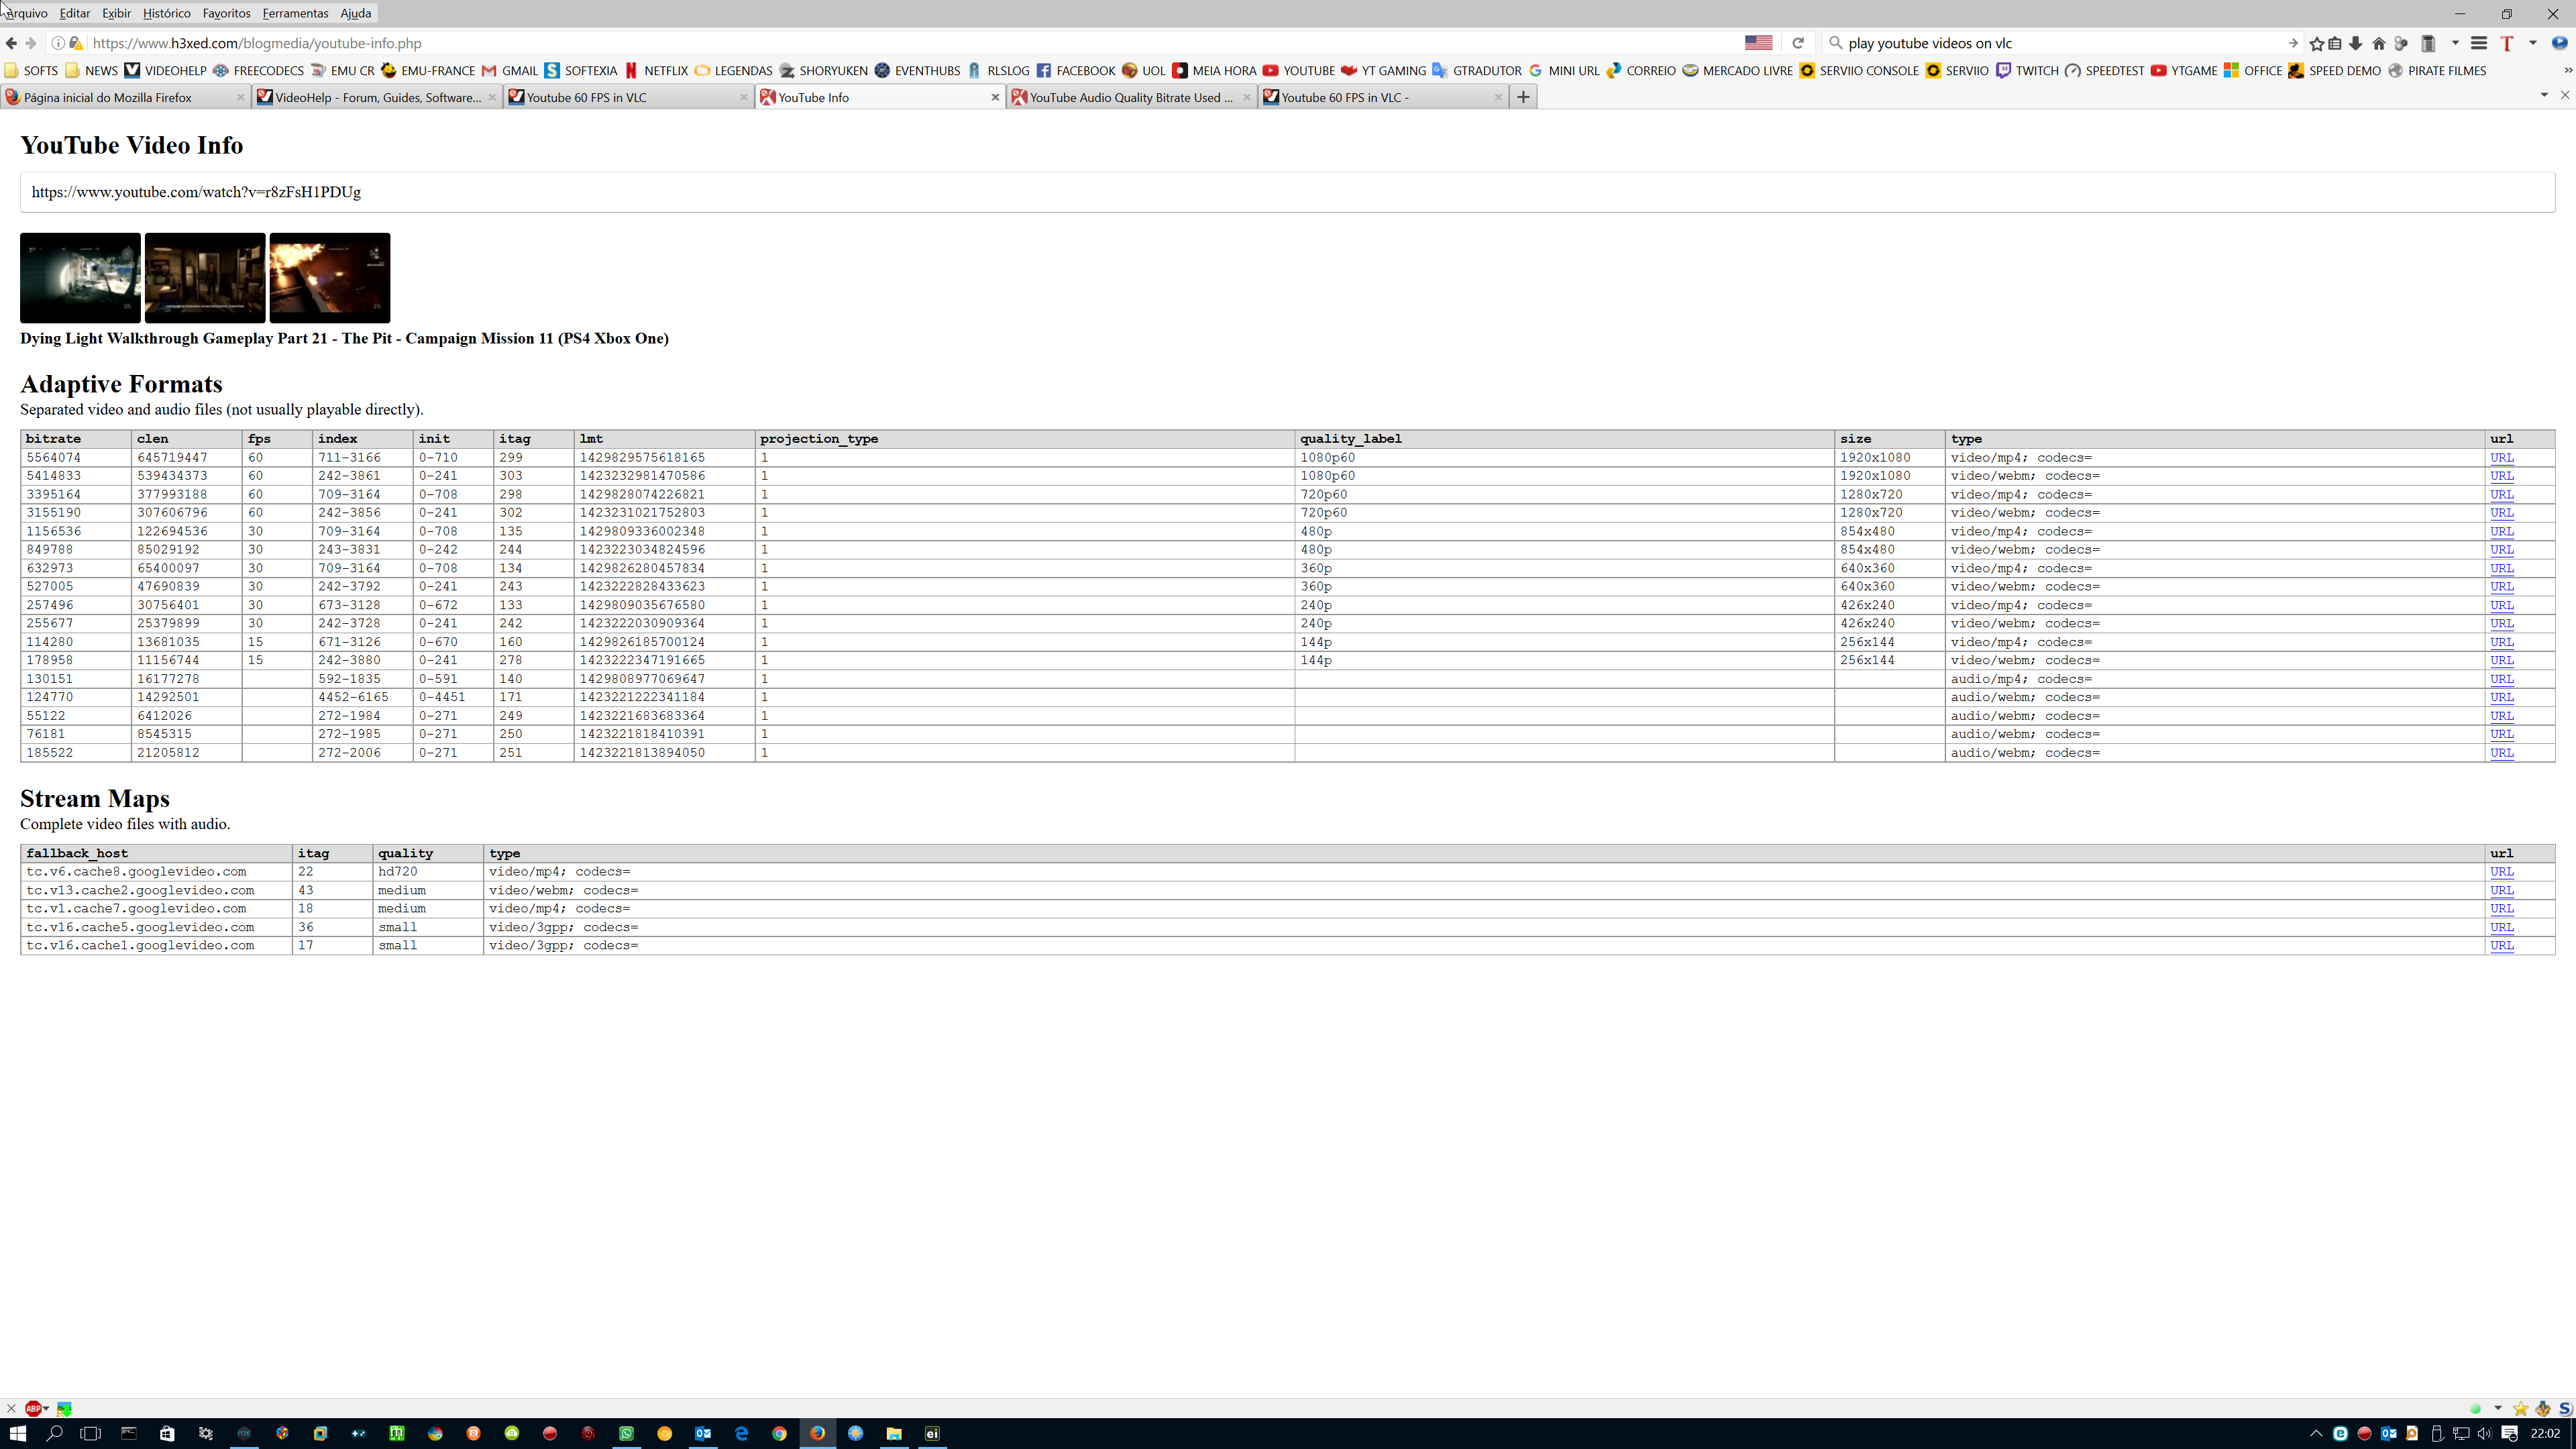Open the Action Center notification icon

point(2509,1433)
